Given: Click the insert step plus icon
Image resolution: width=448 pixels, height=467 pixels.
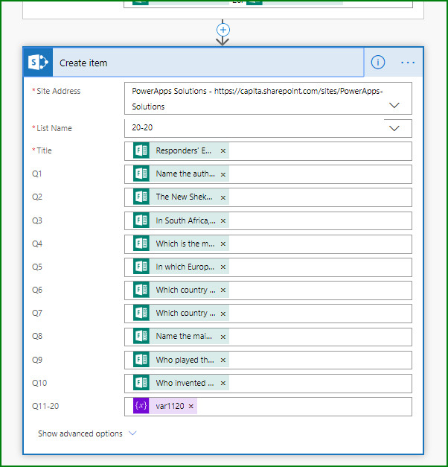Looking at the screenshot, I should click(223, 30).
